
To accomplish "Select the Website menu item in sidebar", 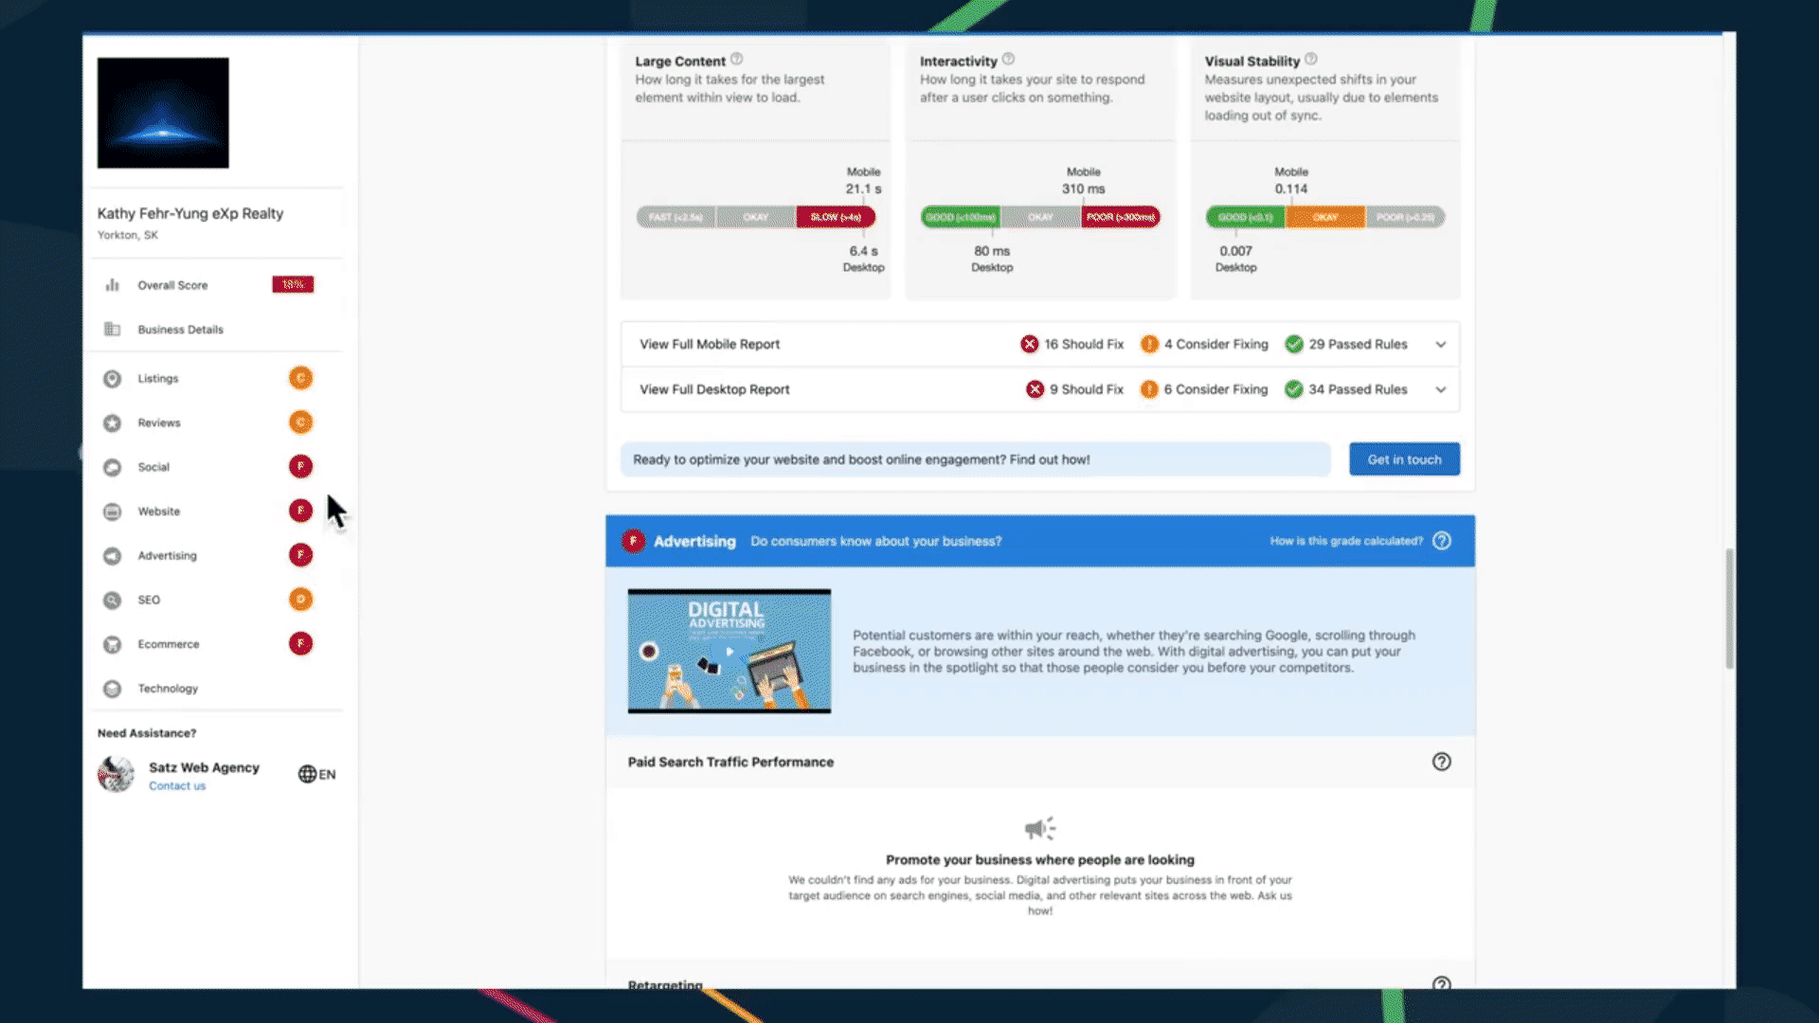I will click(158, 510).
